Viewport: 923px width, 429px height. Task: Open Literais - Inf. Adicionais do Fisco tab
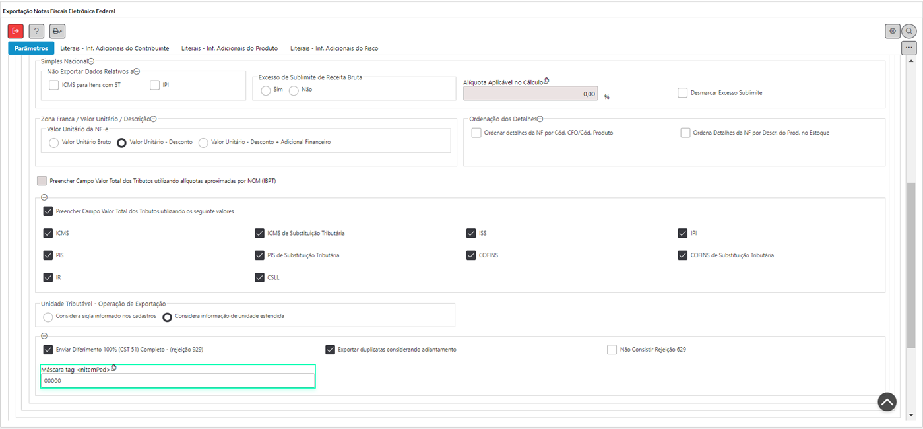[334, 48]
